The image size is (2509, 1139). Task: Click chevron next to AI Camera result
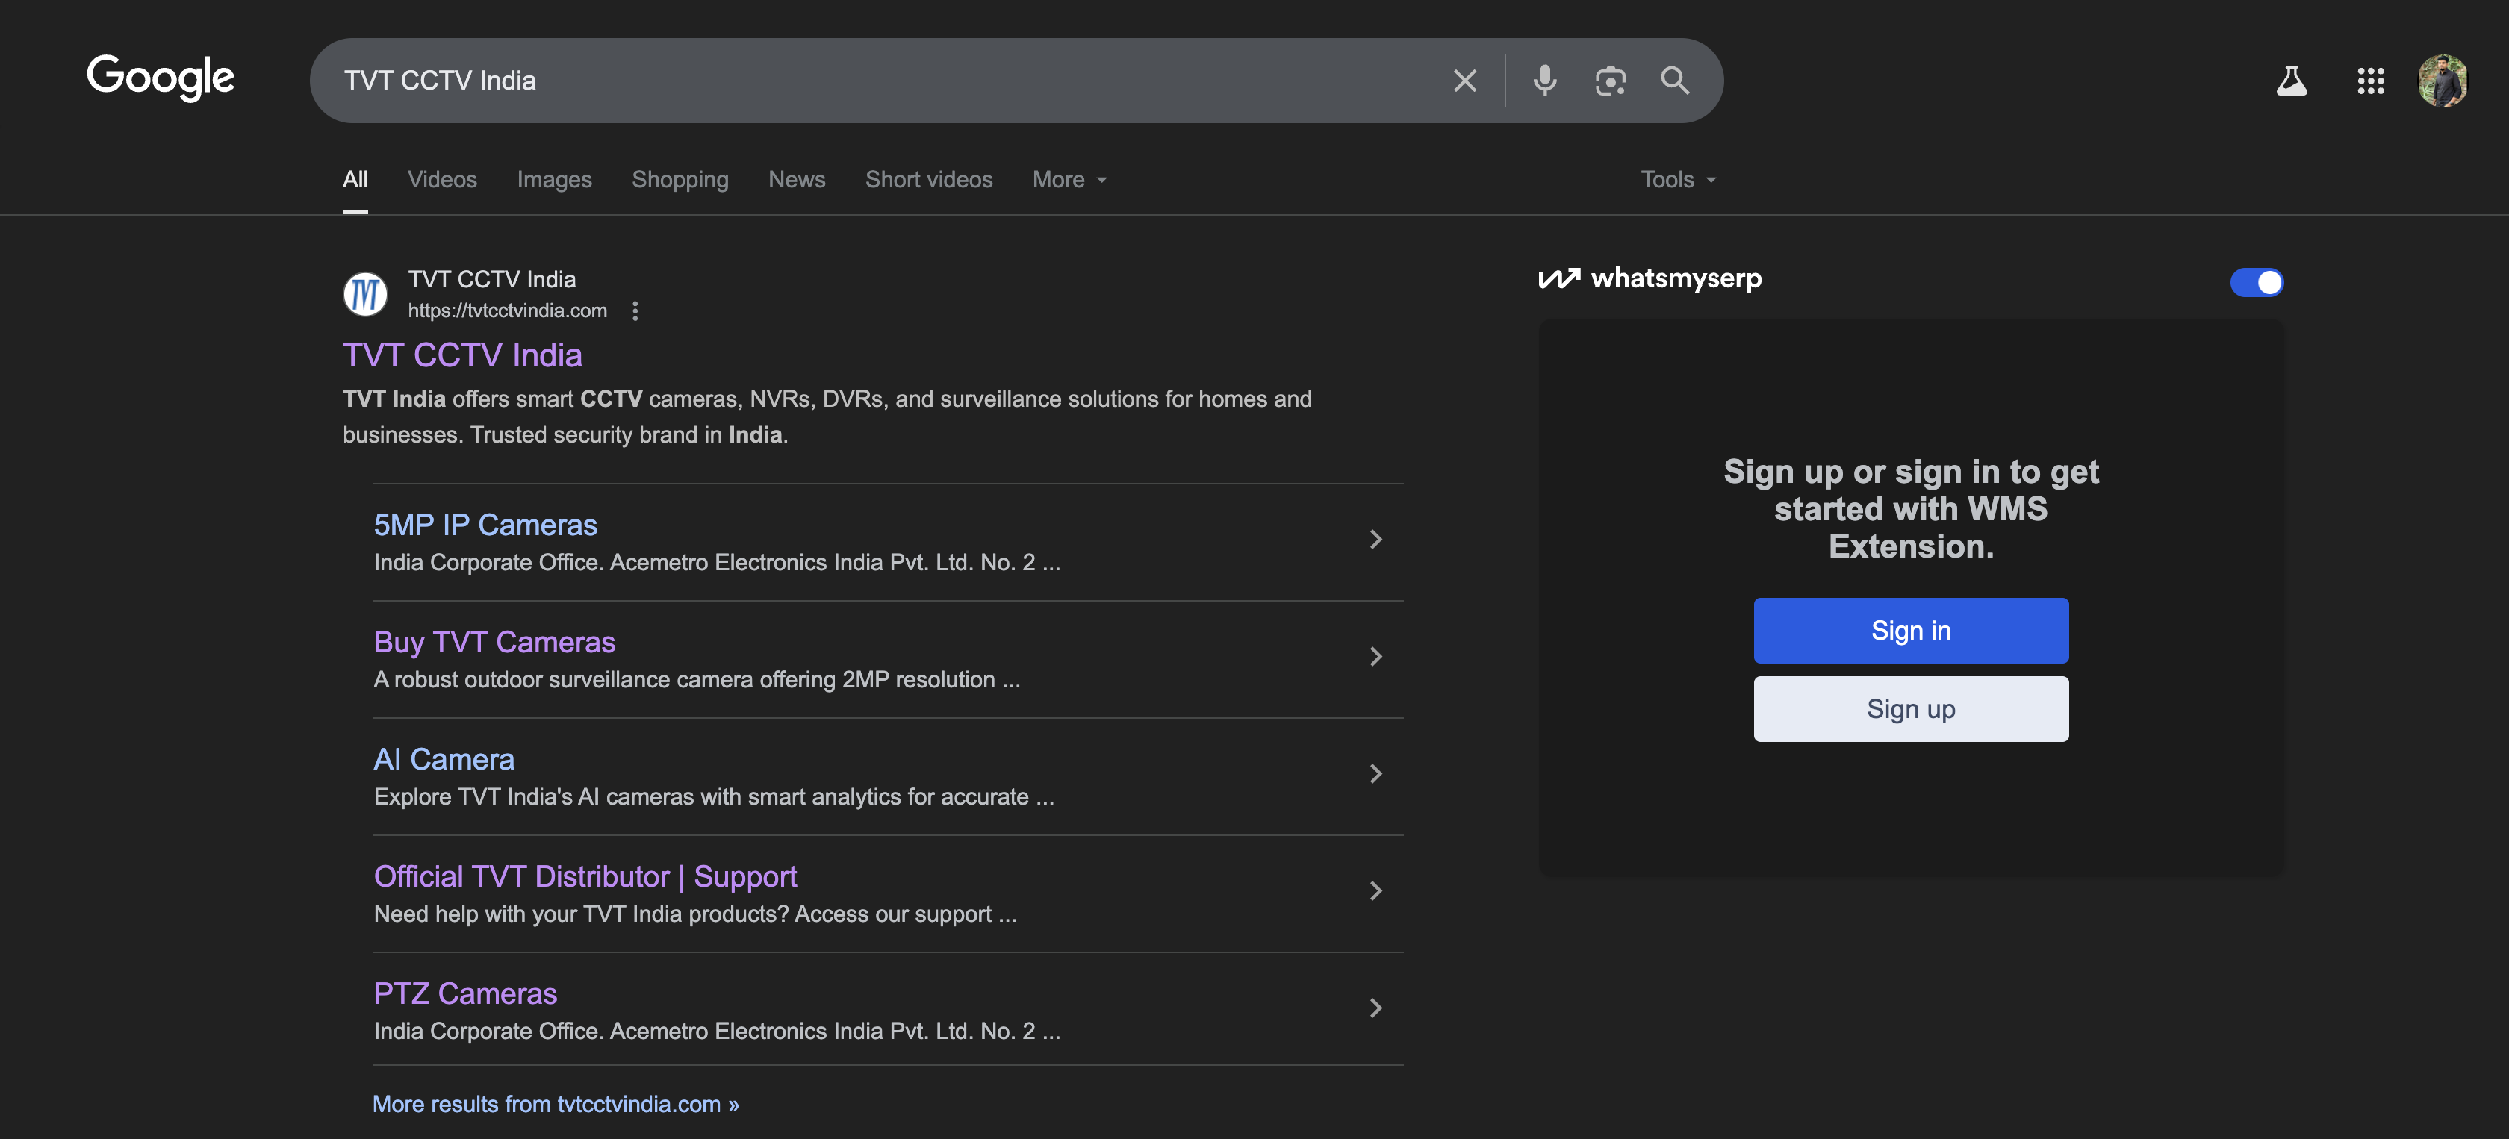[x=1375, y=774]
